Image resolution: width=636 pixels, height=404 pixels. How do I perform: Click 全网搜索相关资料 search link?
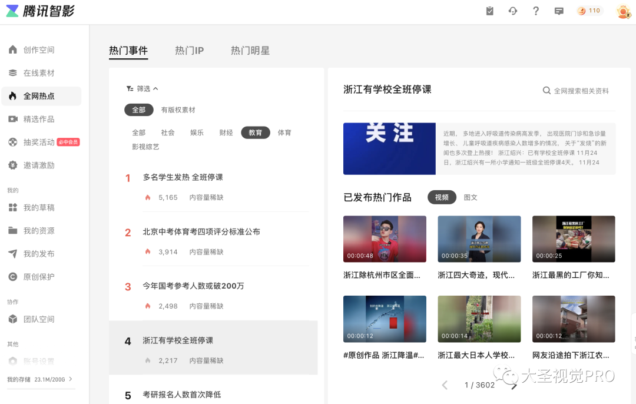click(576, 91)
